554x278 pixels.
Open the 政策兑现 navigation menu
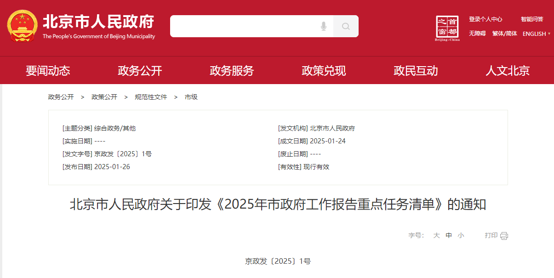[324, 71]
